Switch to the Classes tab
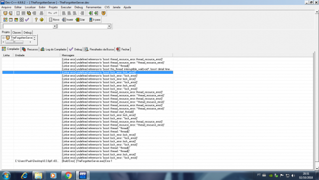Image resolution: width=319 pixels, height=180 pixels. point(17,32)
